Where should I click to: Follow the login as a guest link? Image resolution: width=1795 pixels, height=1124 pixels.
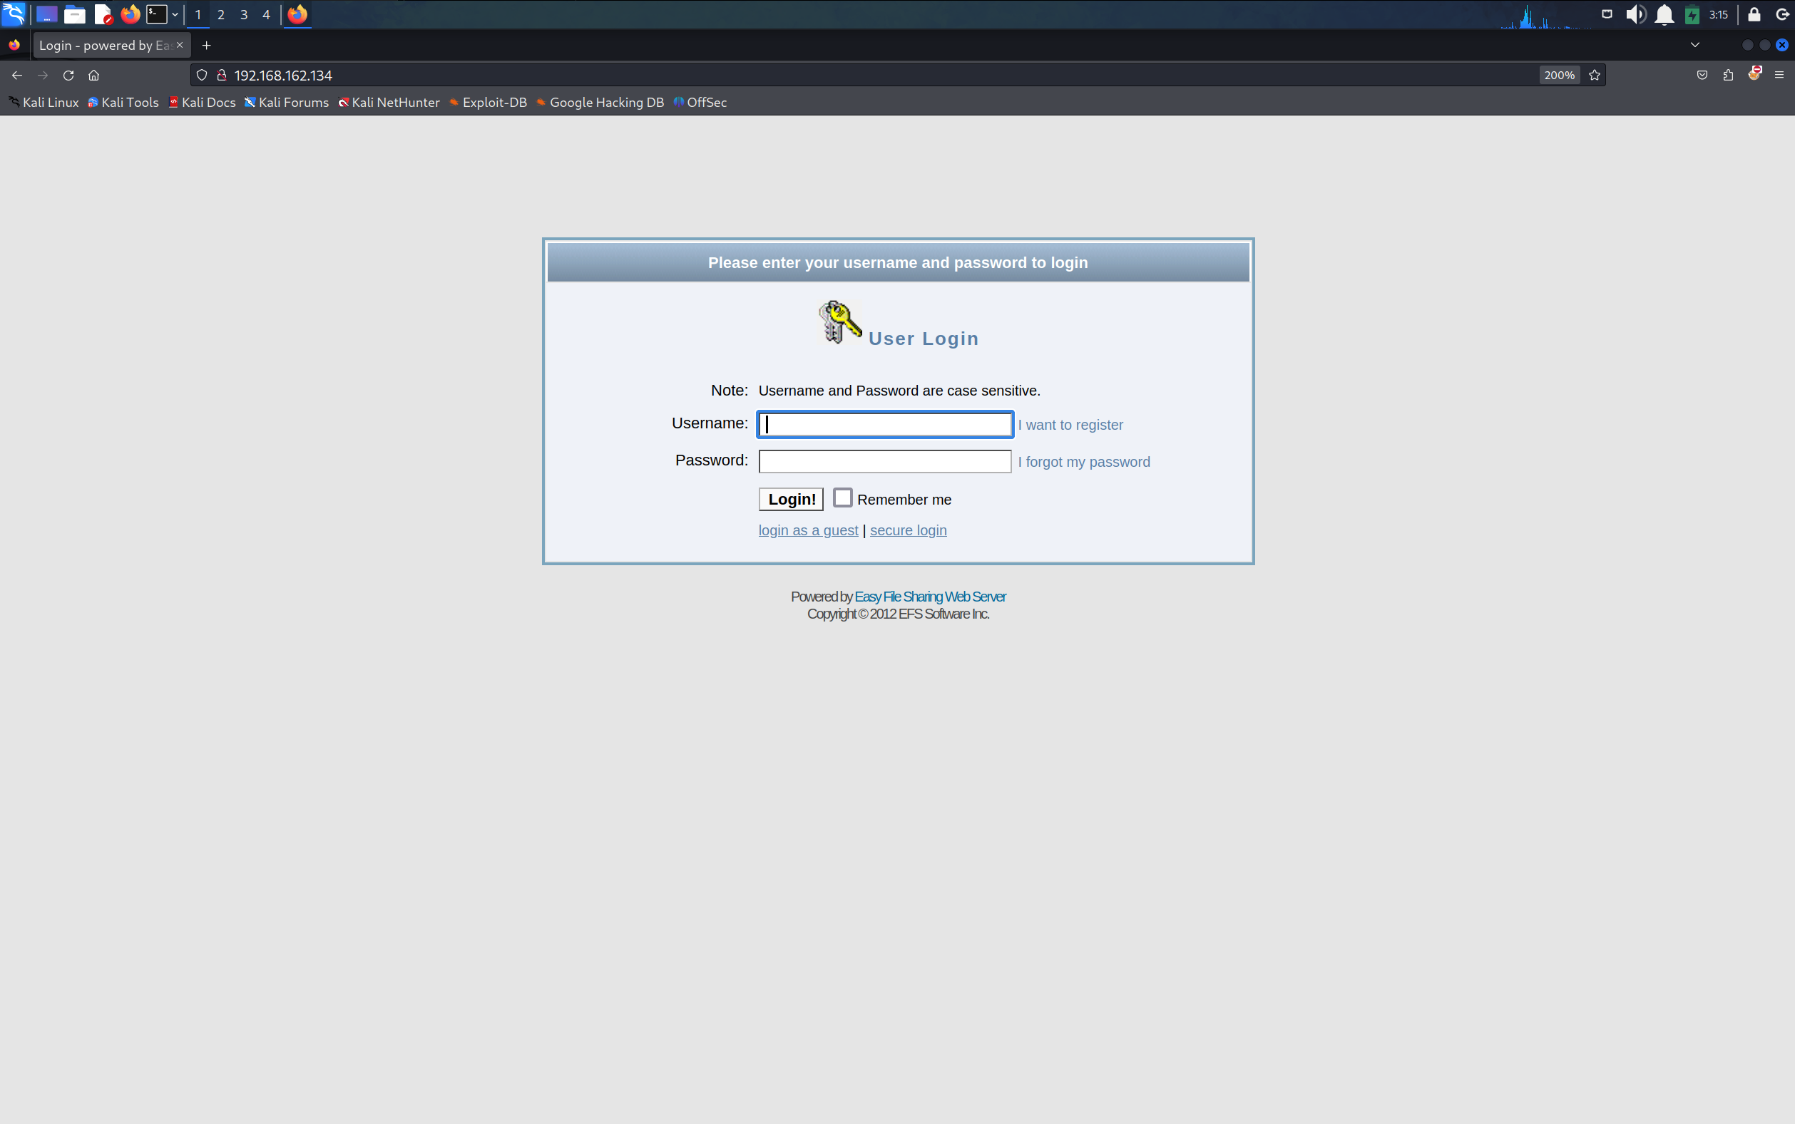pyautogui.click(x=807, y=530)
